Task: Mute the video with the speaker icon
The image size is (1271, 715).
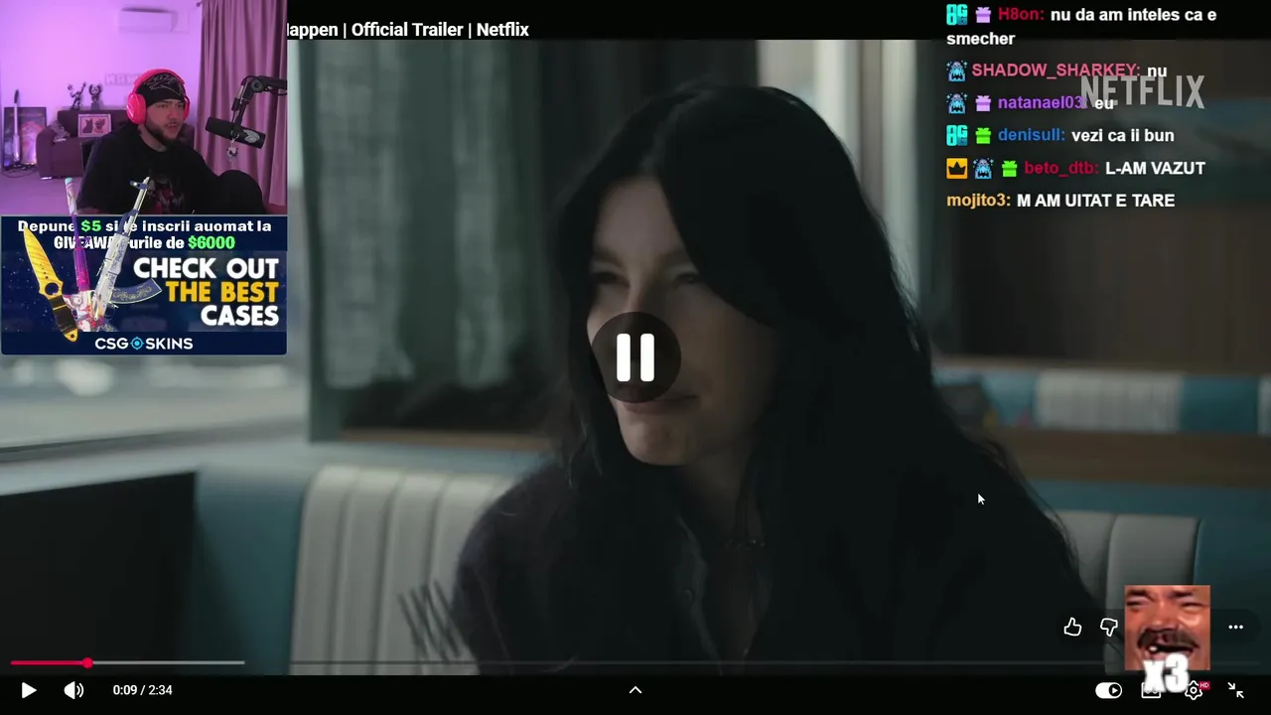Action: click(x=74, y=690)
